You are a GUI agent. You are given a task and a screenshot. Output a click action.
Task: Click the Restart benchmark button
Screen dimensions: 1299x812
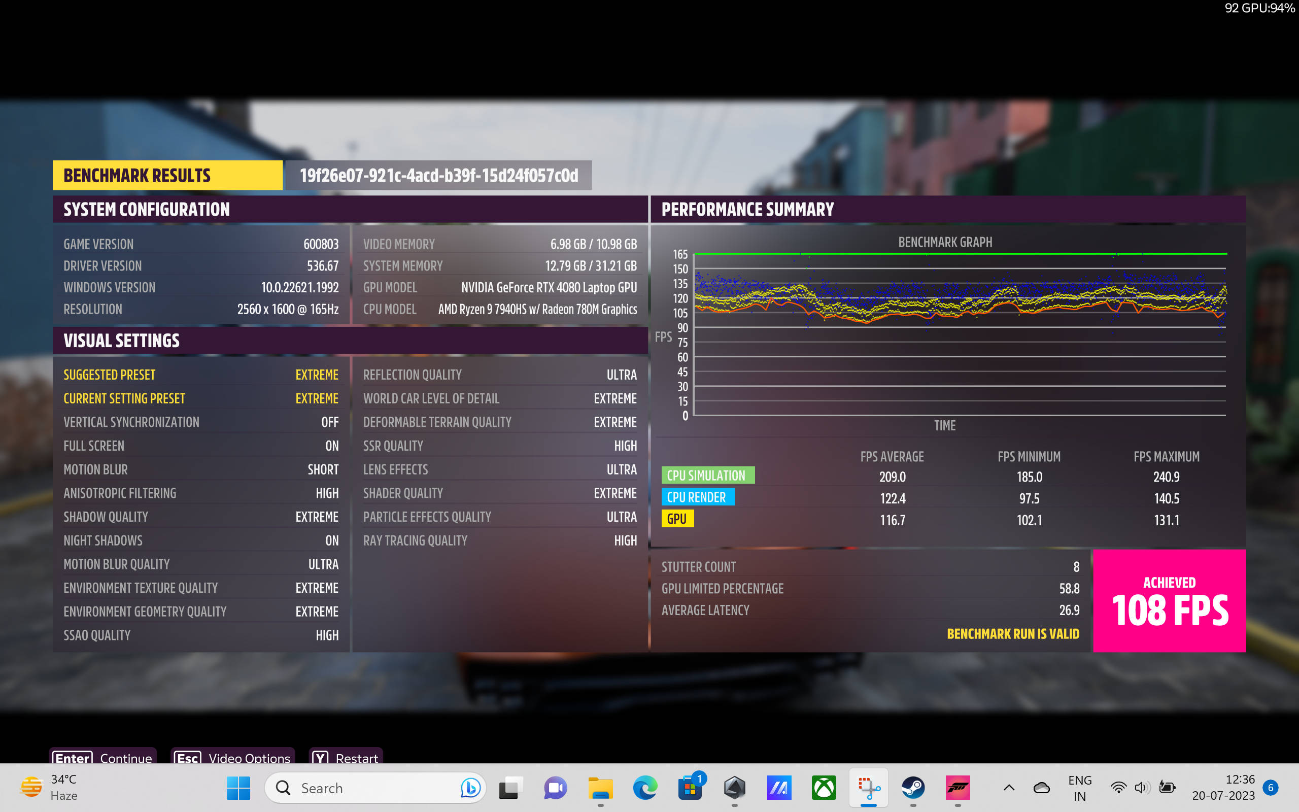[346, 758]
